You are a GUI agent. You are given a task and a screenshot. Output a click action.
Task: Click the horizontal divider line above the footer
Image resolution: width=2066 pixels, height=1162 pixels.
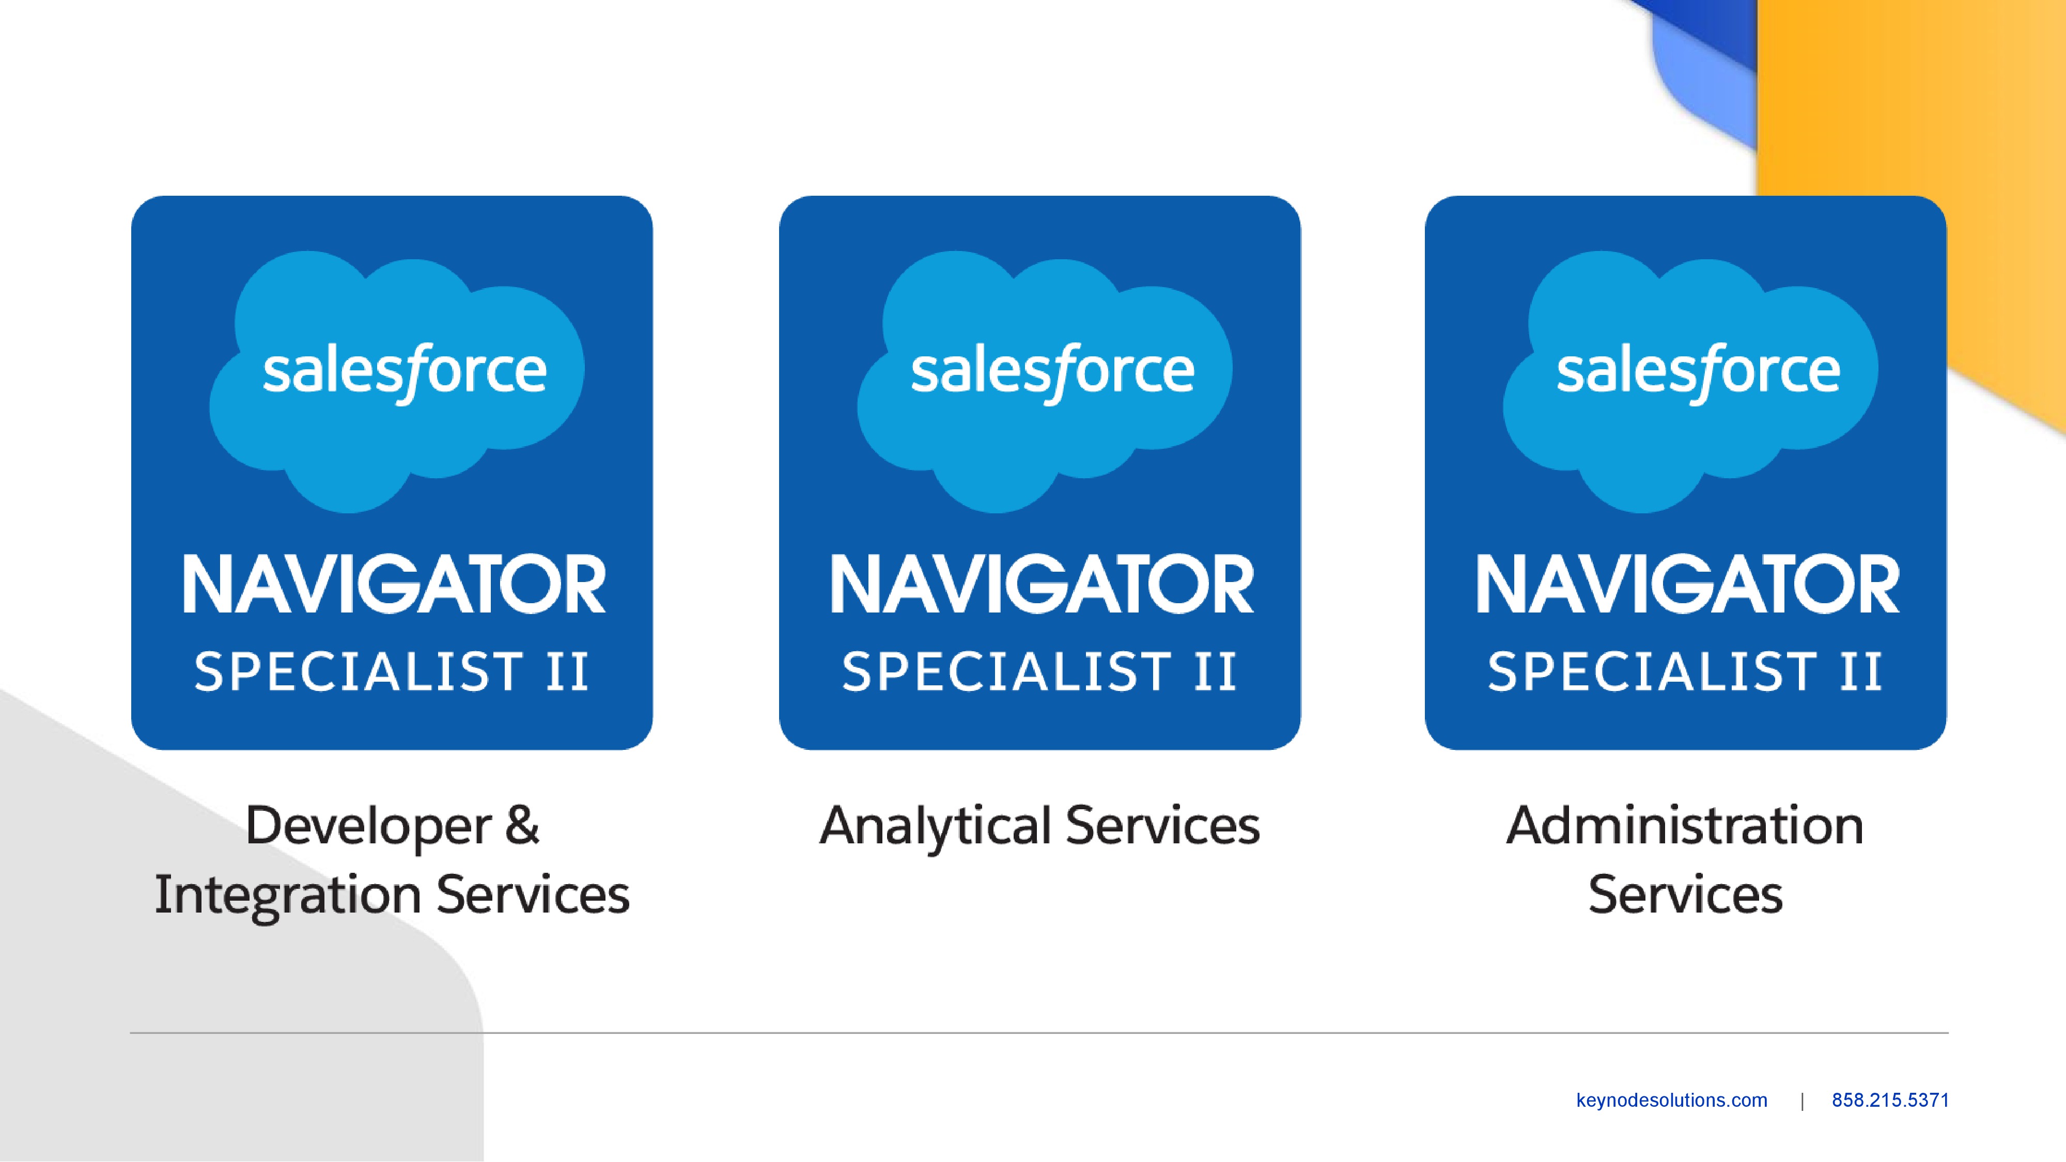[x=1039, y=1033]
